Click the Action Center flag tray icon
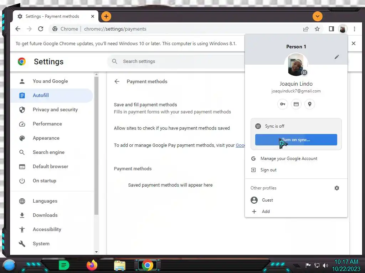The height and width of the screenshot is (273, 365). tap(308, 265)
